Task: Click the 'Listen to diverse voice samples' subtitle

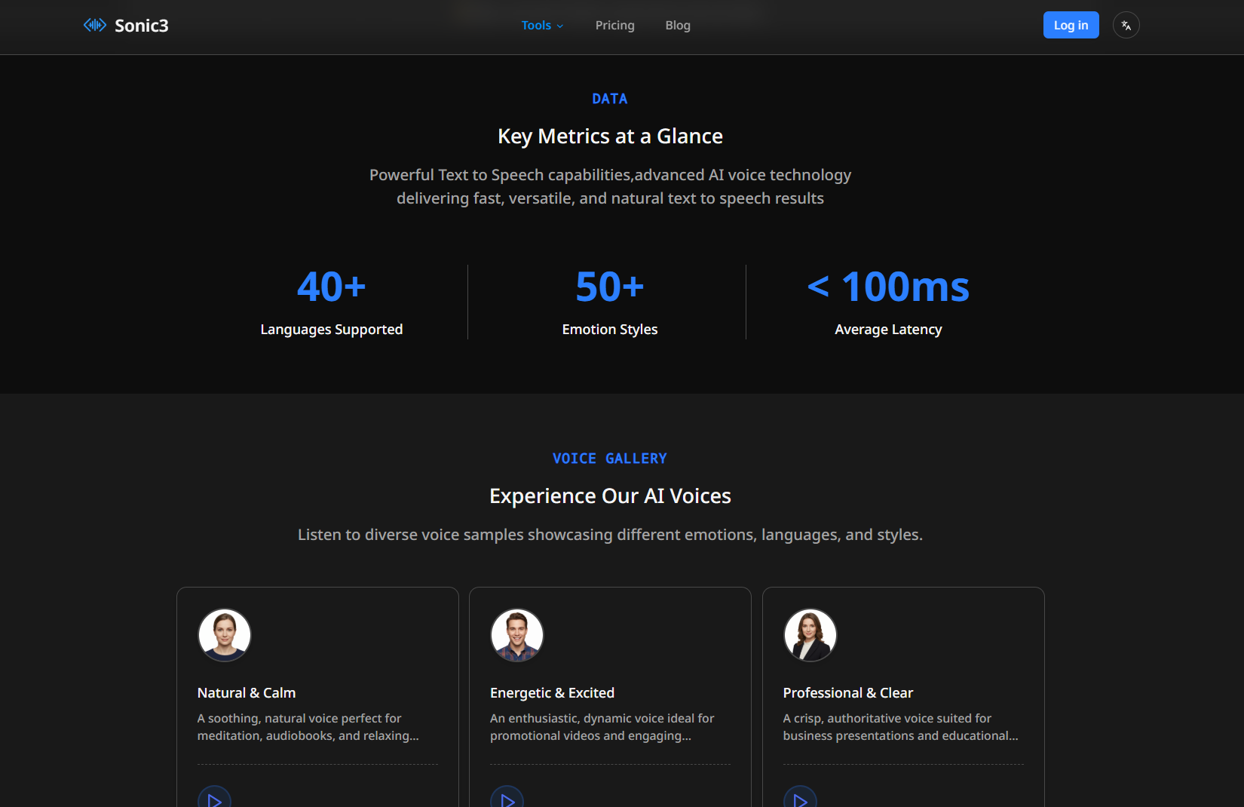Action: coord(610,535)
